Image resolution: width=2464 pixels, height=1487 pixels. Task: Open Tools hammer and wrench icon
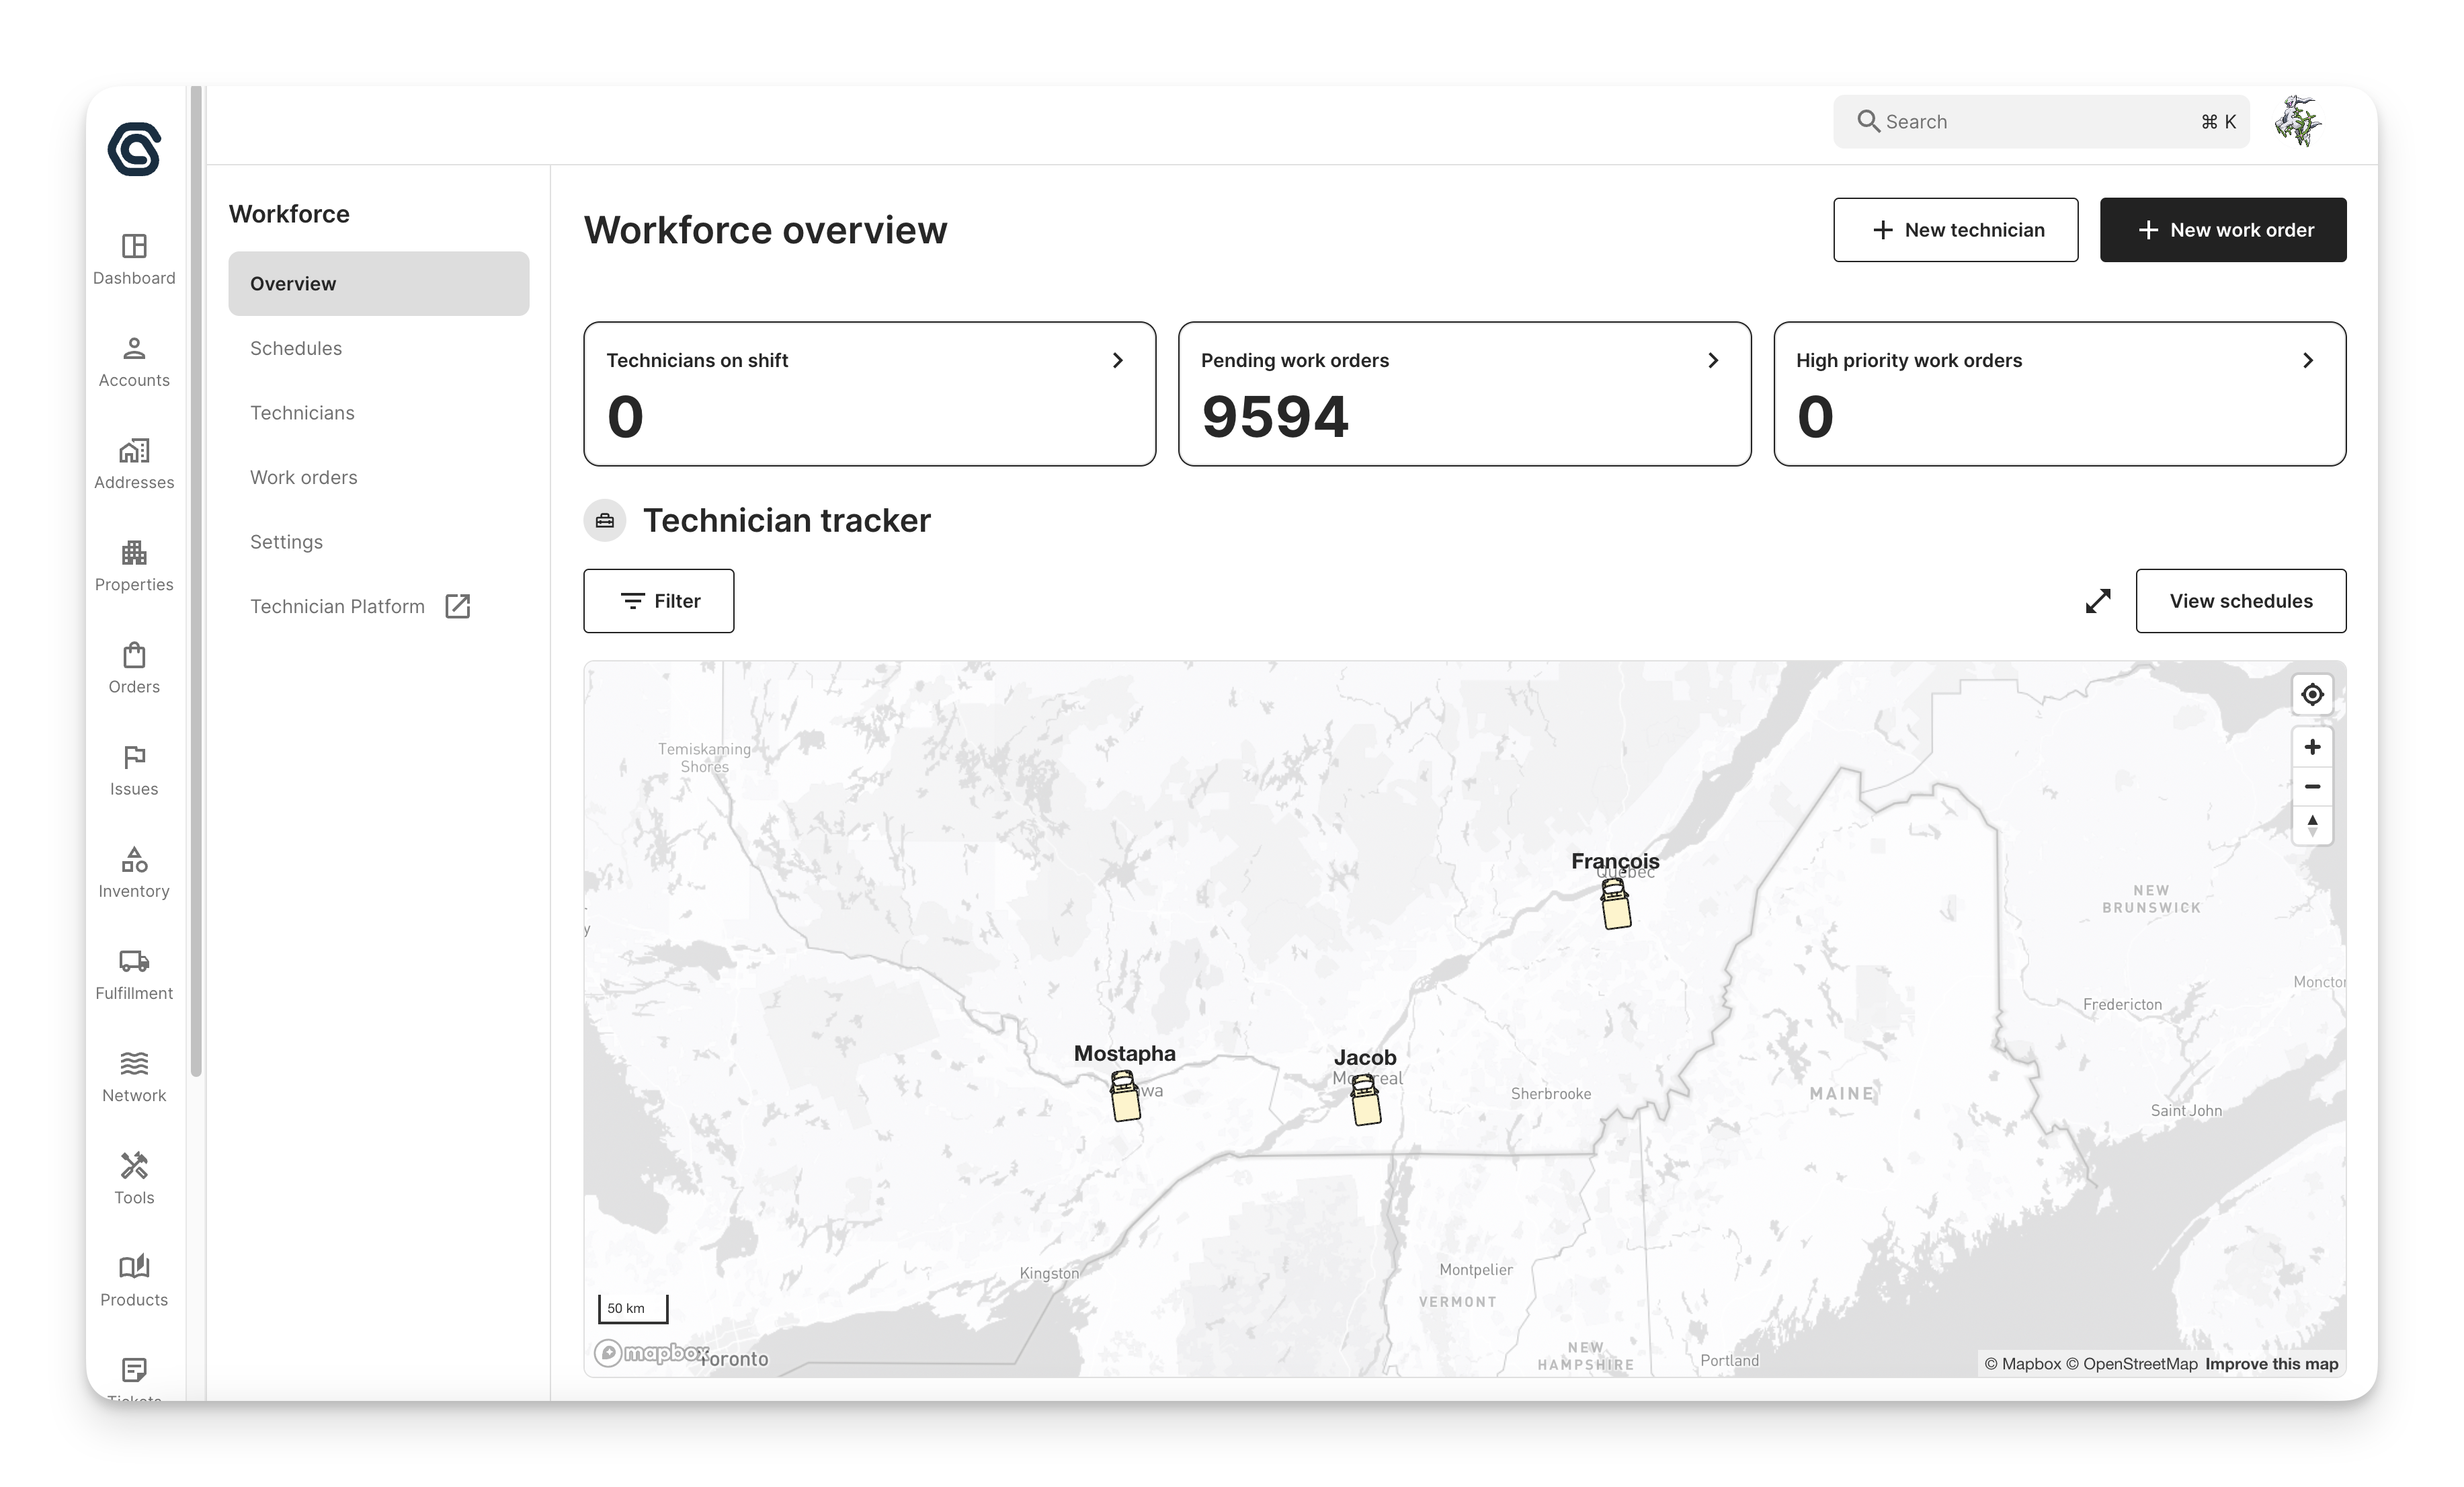[134, 1165]
